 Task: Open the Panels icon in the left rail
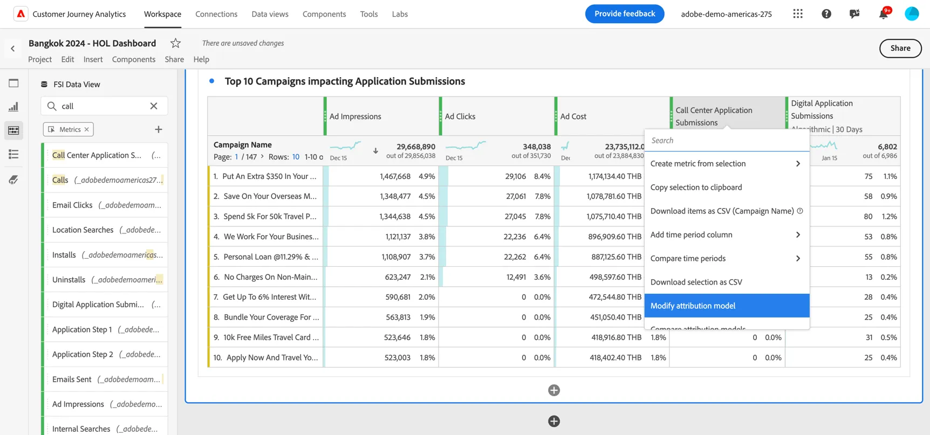[13, 83]
